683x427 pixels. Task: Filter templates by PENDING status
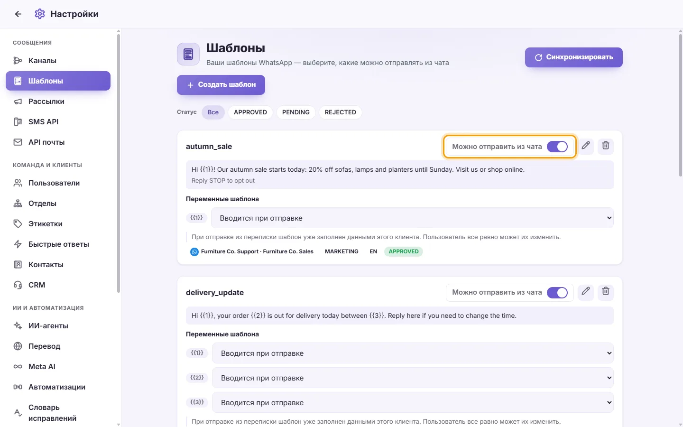point(296,112)
